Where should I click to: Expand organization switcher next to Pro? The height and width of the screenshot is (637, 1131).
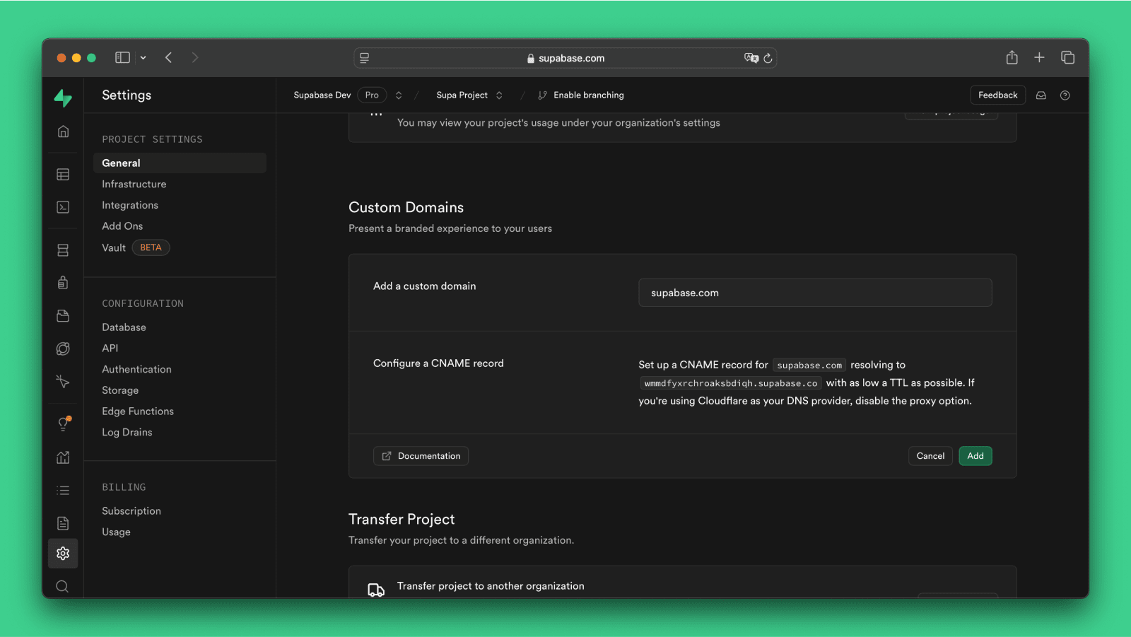(399, 95)
